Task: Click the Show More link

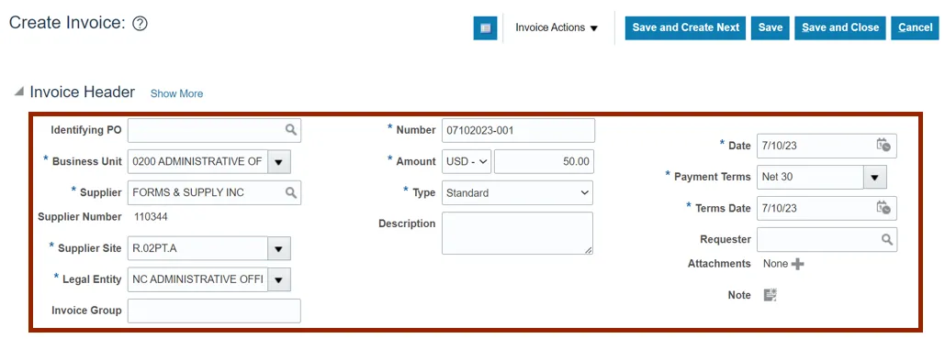Action: 176,93
